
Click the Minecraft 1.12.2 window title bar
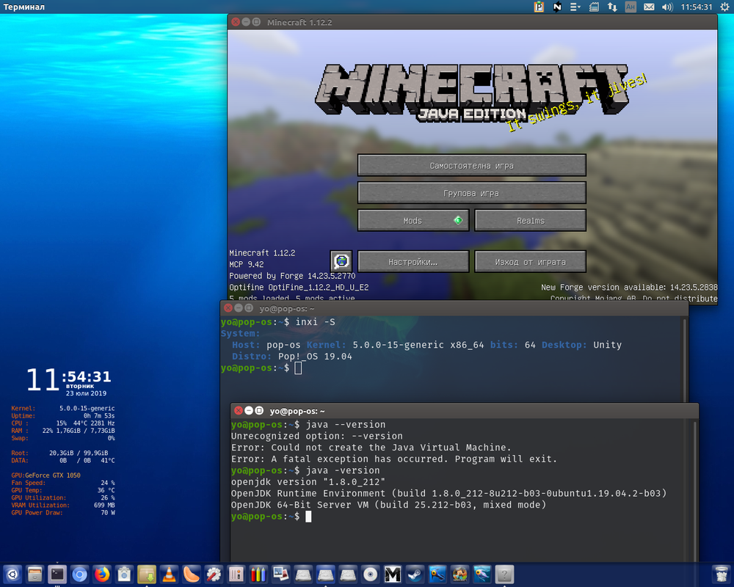pyautogui.click(x=472, y=22)
